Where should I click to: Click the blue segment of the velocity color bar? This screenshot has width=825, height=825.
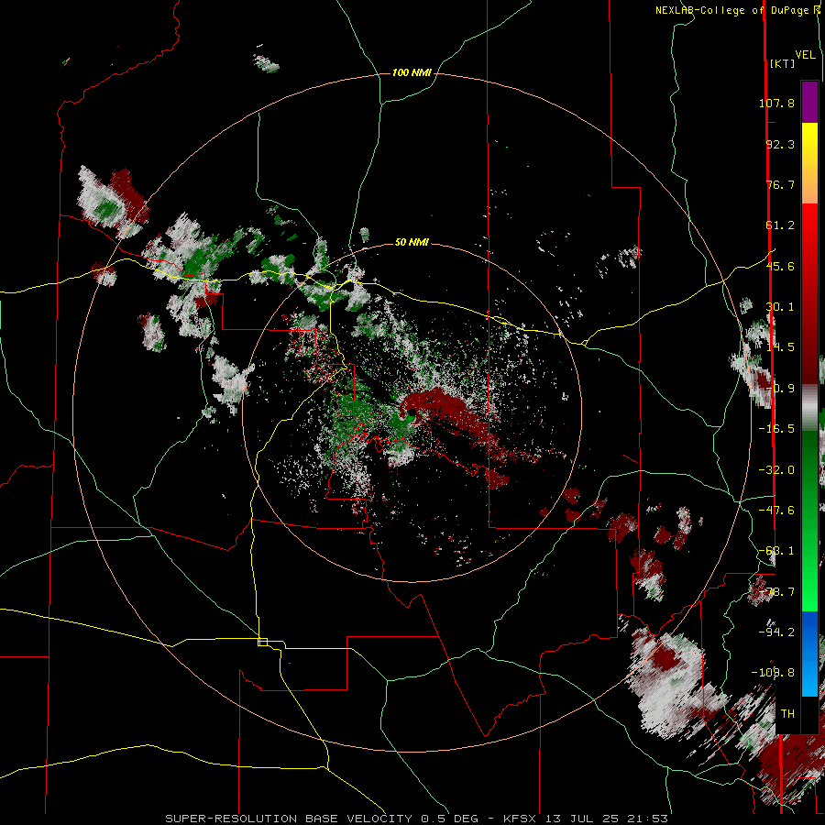tap(809, 654)
